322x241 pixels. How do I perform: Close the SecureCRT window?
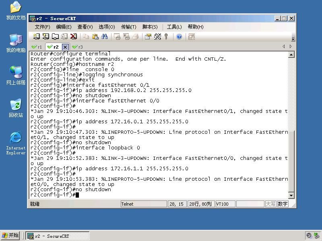pos(291,18)
